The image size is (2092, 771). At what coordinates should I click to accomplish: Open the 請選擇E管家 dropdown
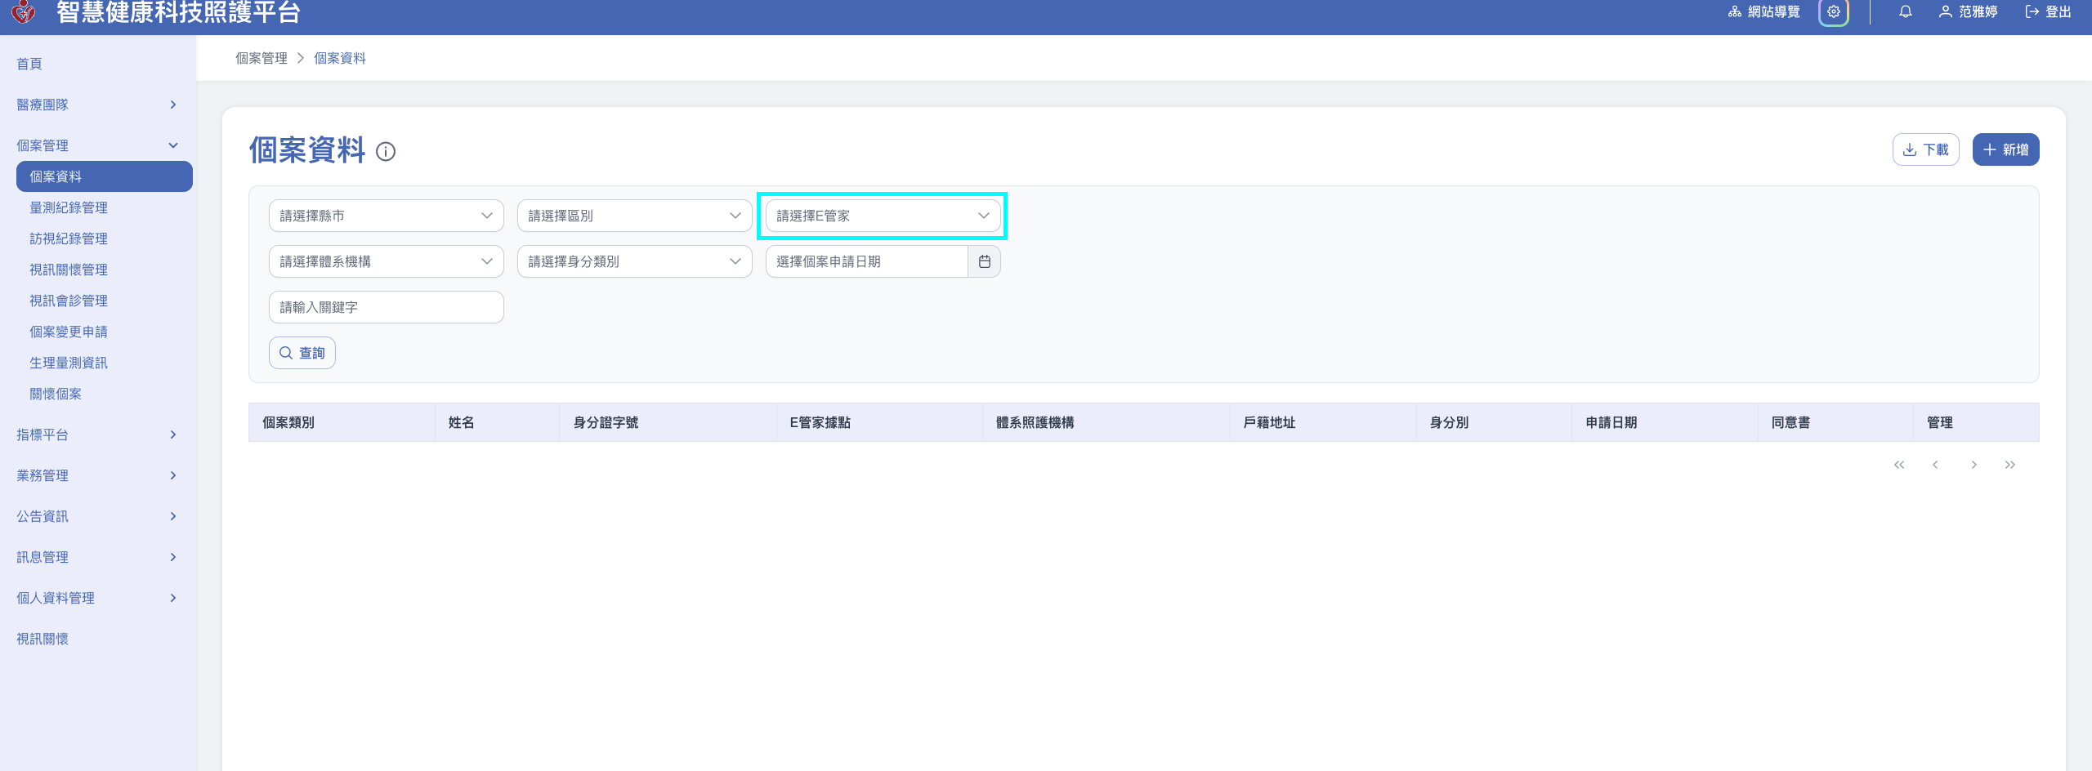click(883, 216)
